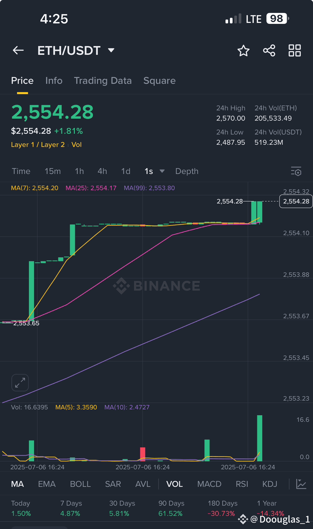Tap the MA(25): 2,554.17 legend

pos(91,188)
